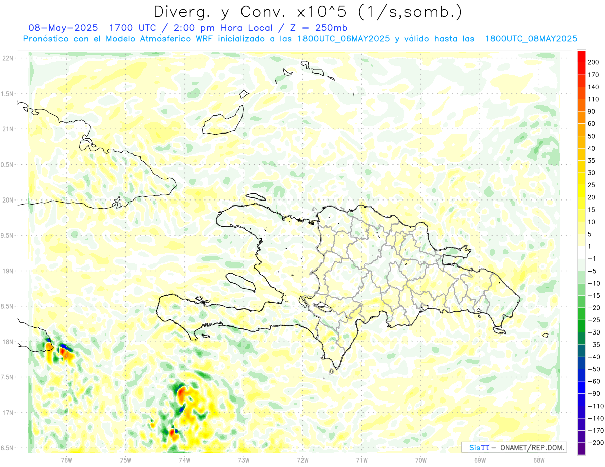Image resolution: width=605 pixels, height=467 pixels.
Task: Select the pressure level 'Z = 250mb'
Action: point(319,27)
